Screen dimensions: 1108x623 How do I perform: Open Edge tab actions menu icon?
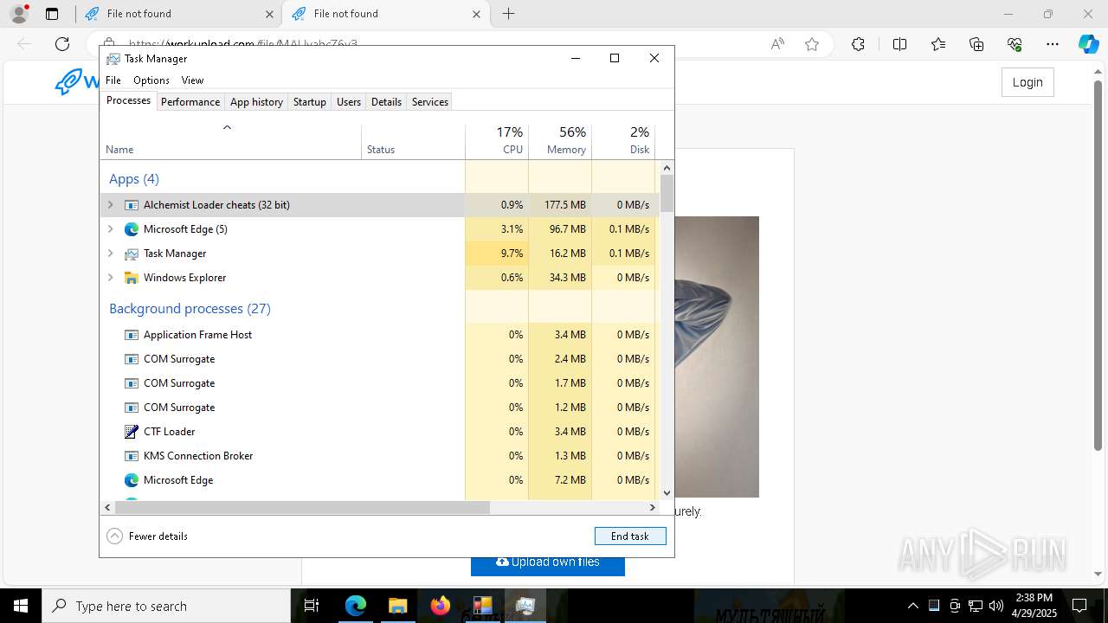click(52, 14)
